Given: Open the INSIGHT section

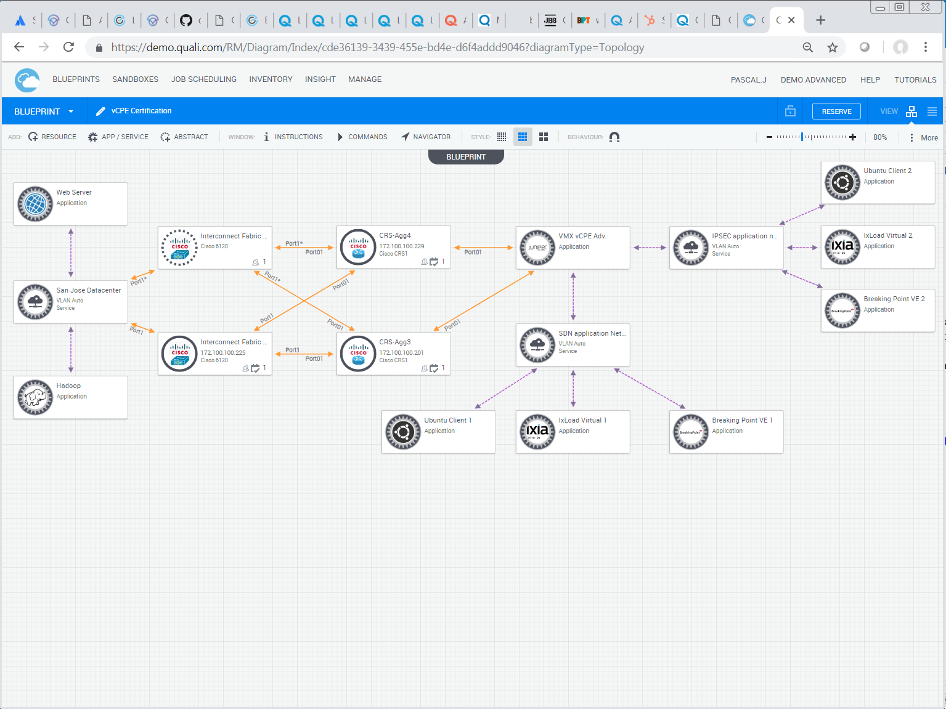Looking at the screenshot, I should 320,79.
